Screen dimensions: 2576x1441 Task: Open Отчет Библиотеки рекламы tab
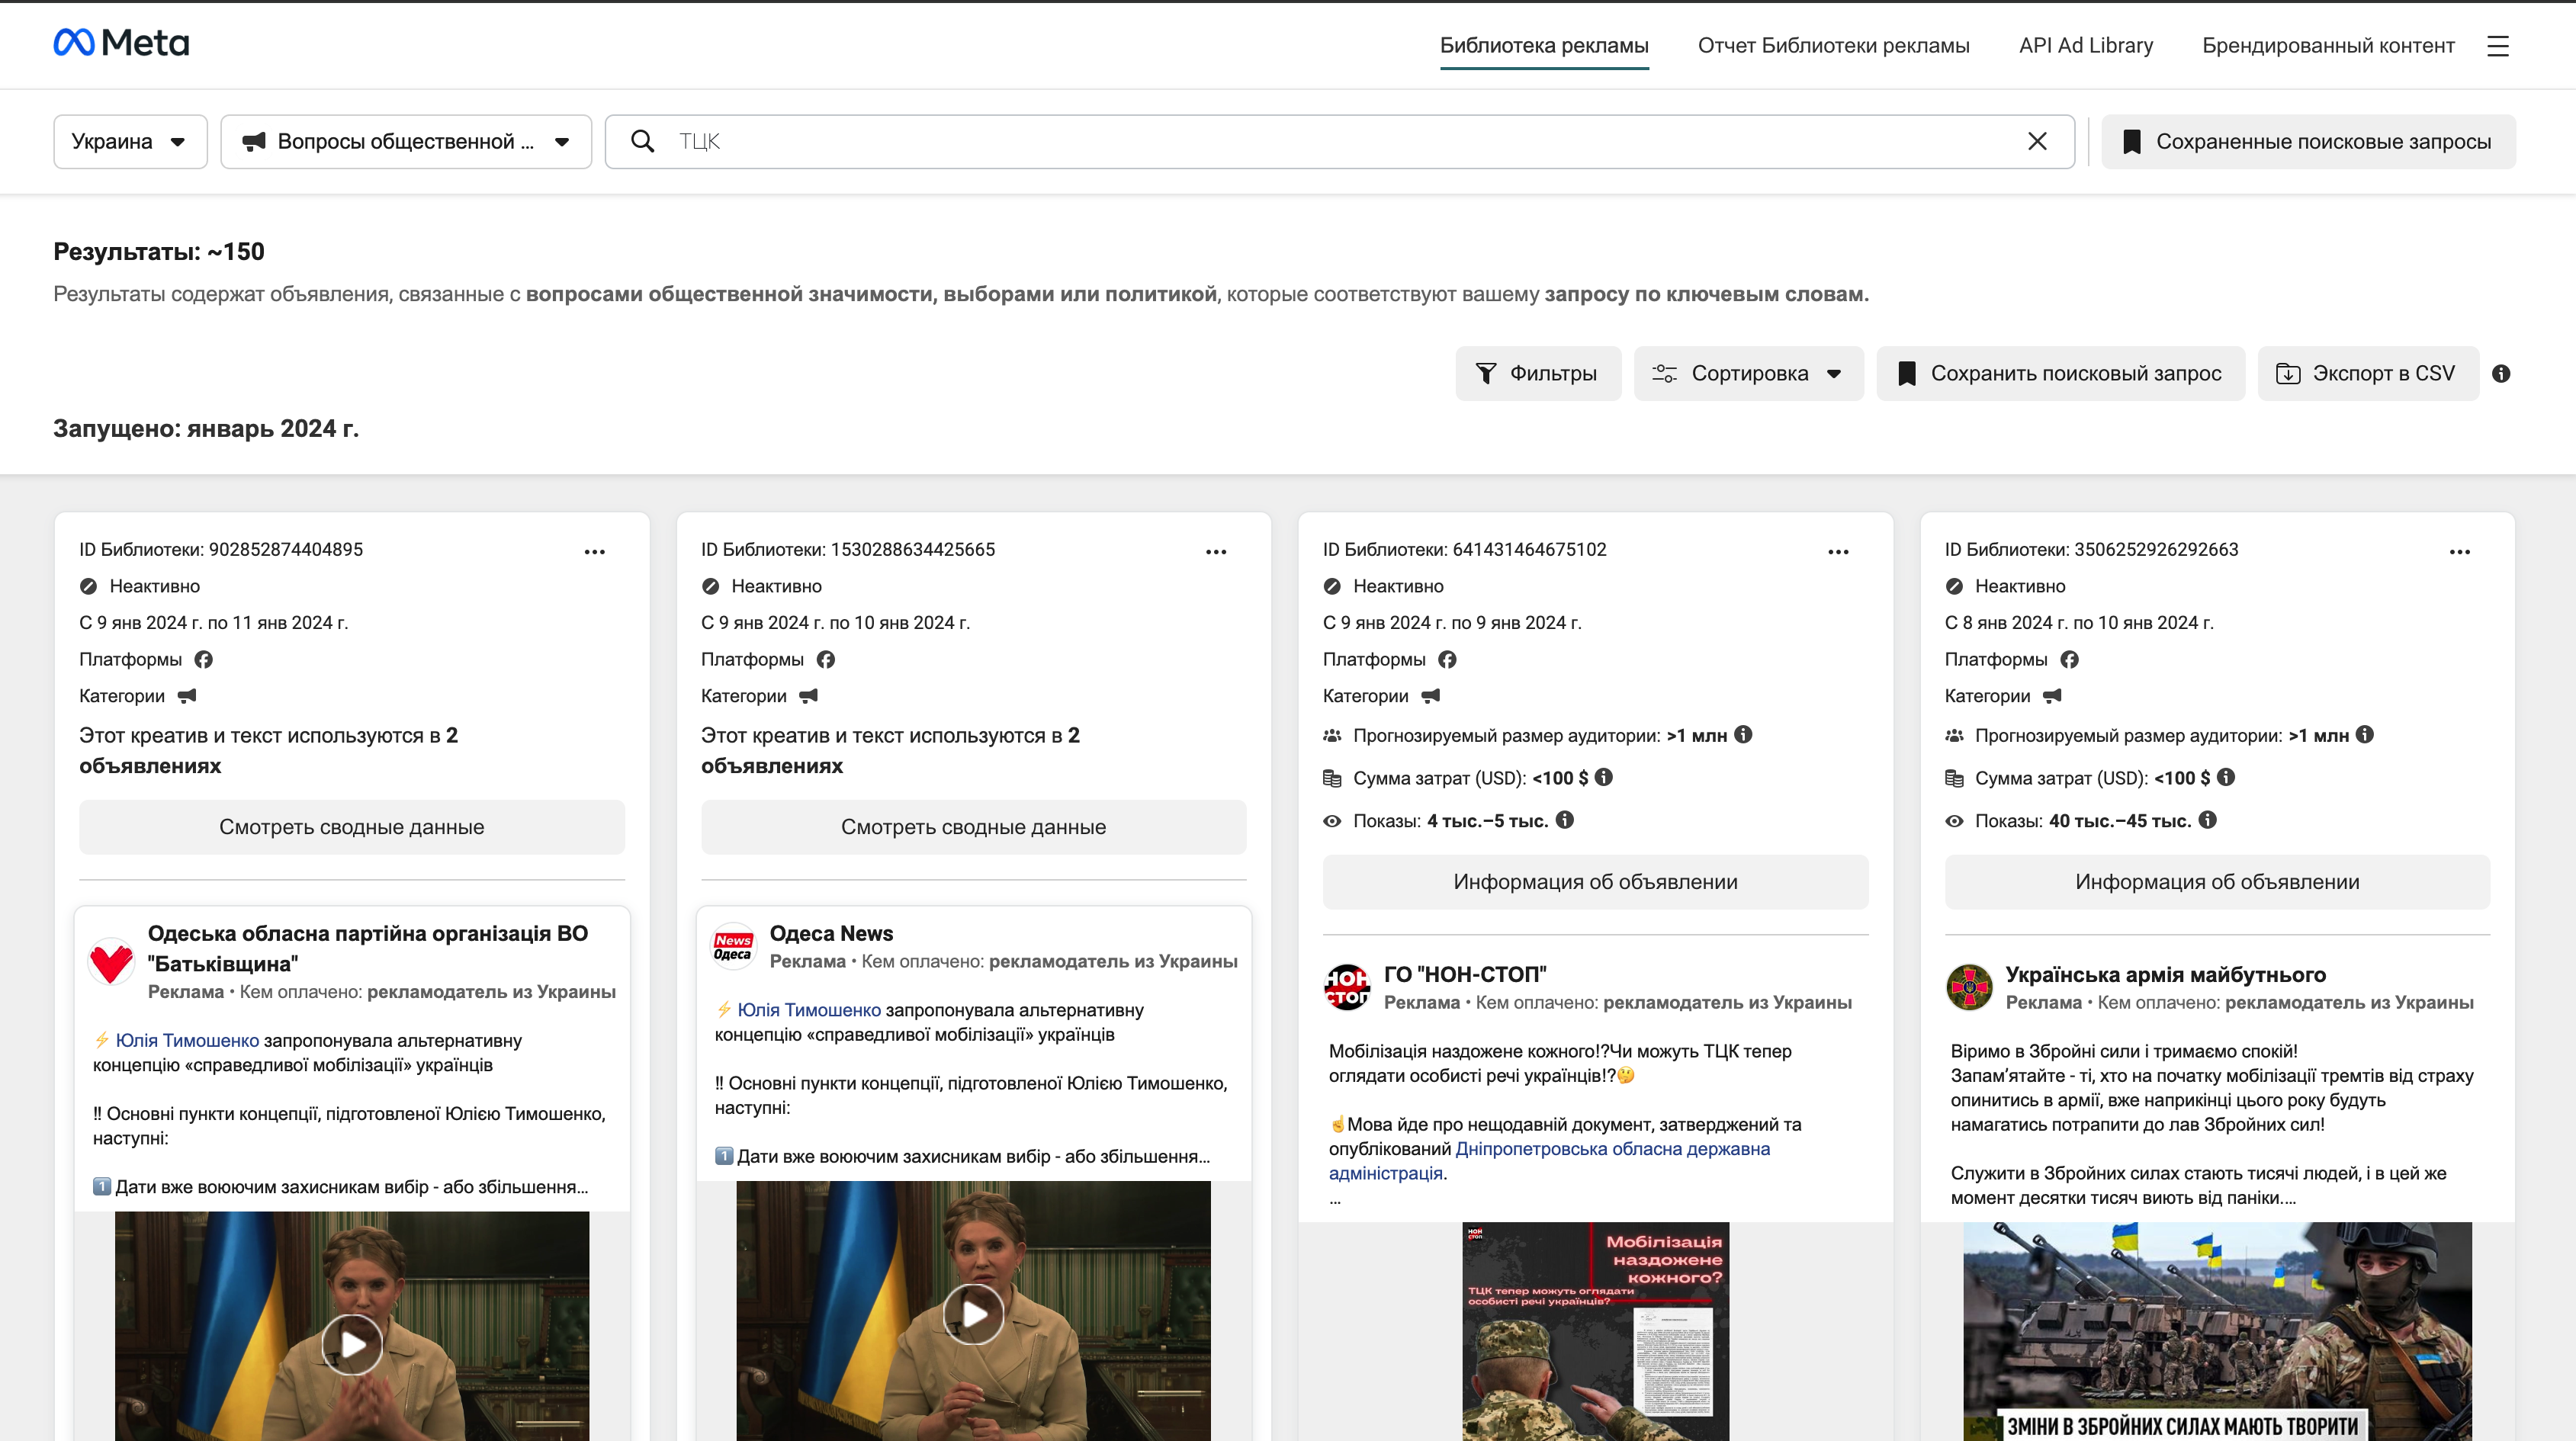1833,46
